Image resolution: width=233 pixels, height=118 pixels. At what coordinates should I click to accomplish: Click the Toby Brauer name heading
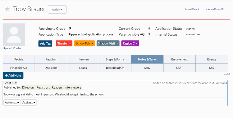pyautogui.click(x=29, y=9)
